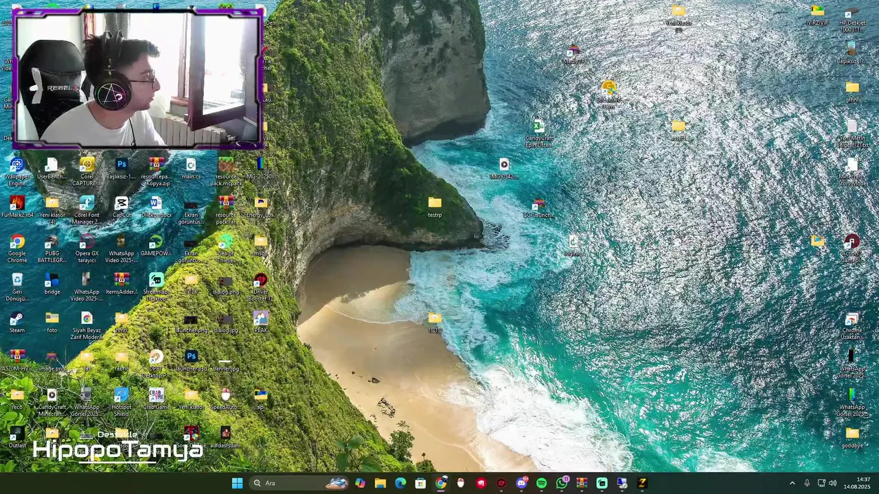Launch the Crab Game shortcut

(x=157, y=399)
